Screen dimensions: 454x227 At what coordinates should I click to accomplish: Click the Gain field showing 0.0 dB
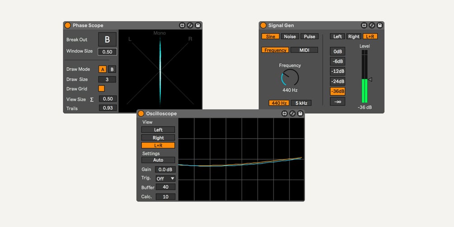pos(165,169)
